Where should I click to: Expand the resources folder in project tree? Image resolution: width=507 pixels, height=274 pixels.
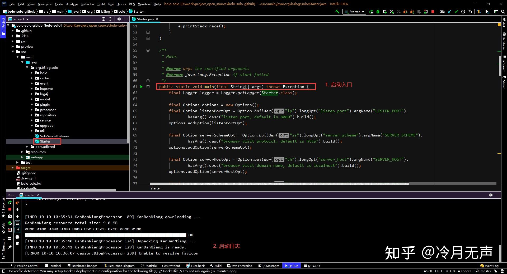pos(22,152)
